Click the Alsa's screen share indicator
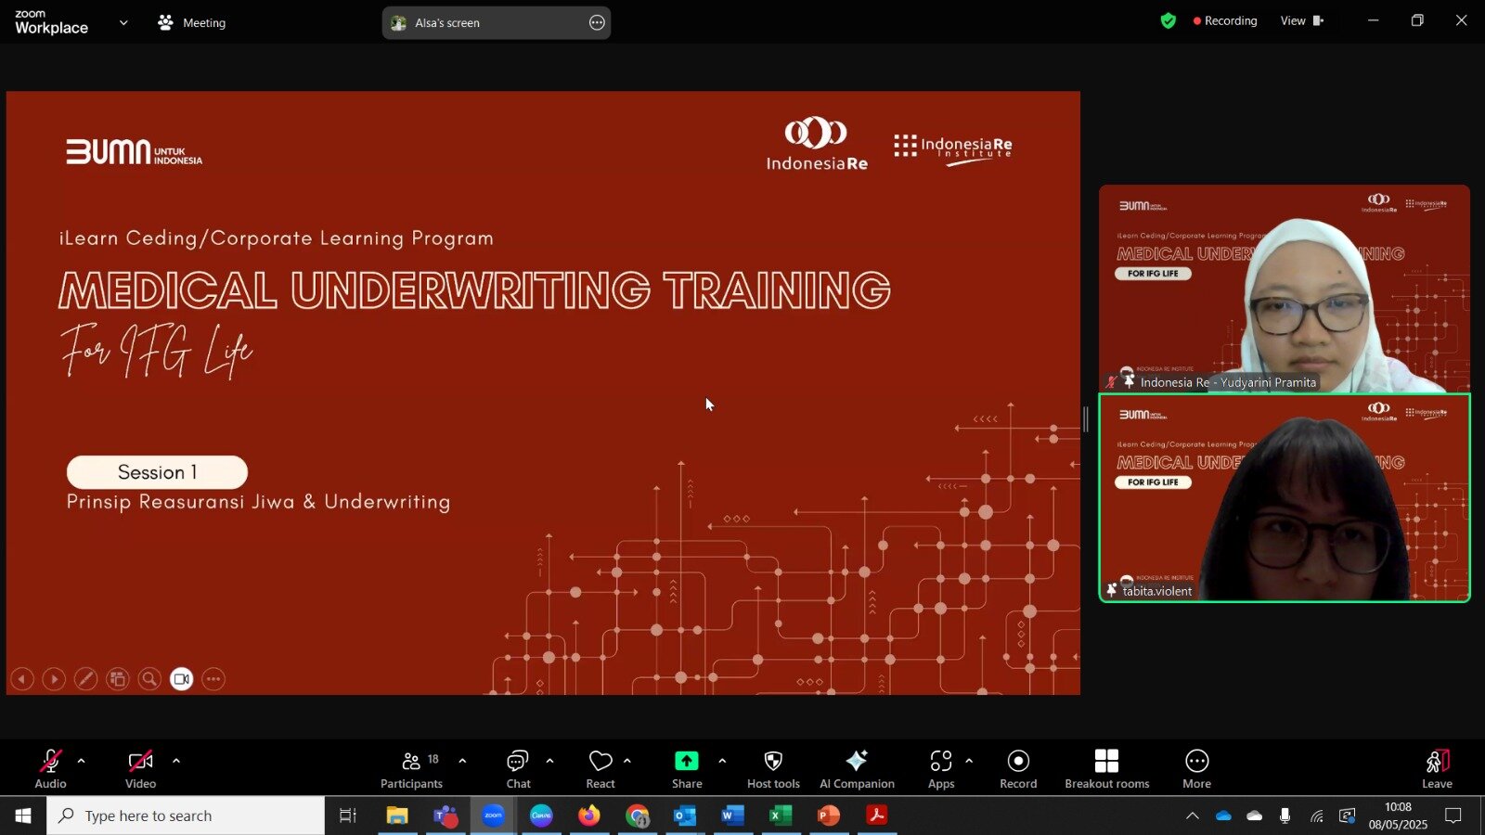The height and width of the screenshot is (835, 1485). [x=496, y=22]
